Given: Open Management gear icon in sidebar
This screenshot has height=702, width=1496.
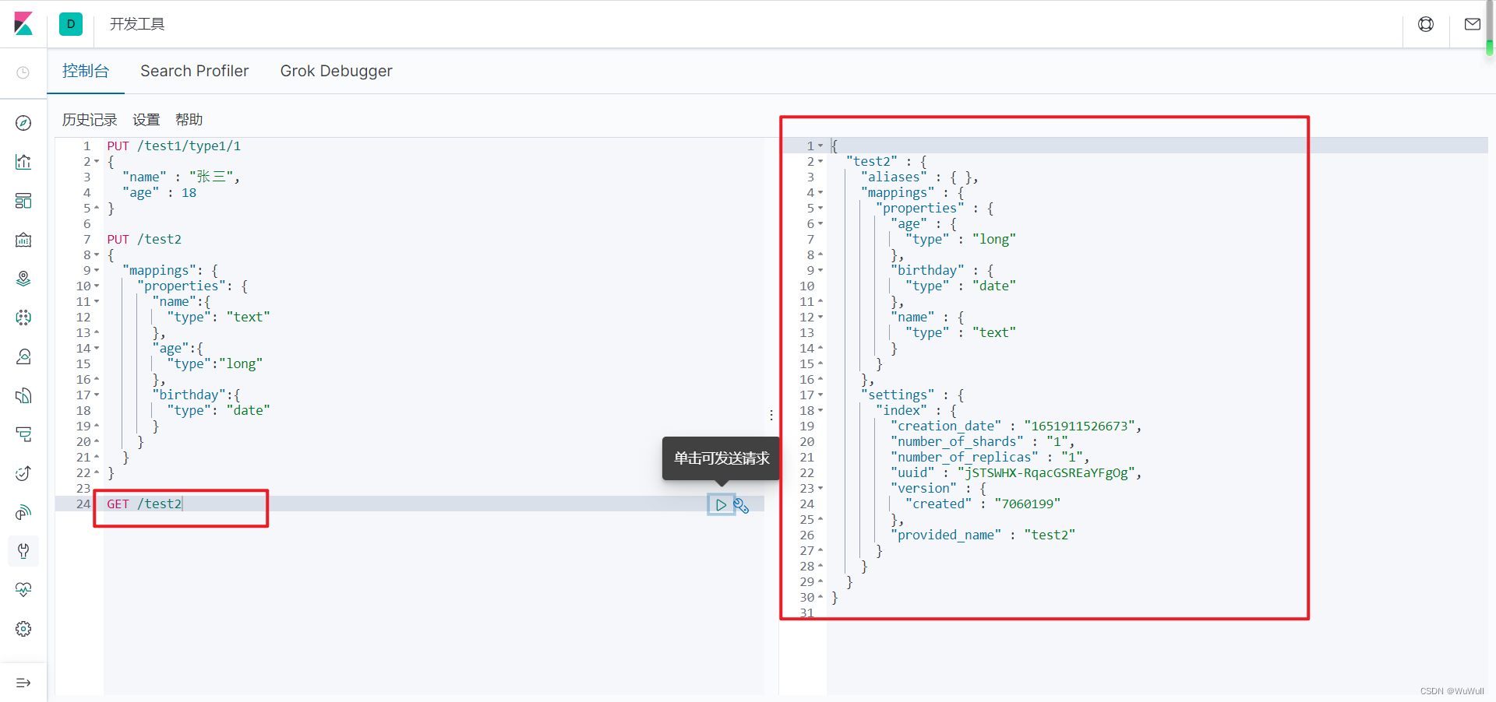Looking at the screenshot, I should tap(23, 629).
